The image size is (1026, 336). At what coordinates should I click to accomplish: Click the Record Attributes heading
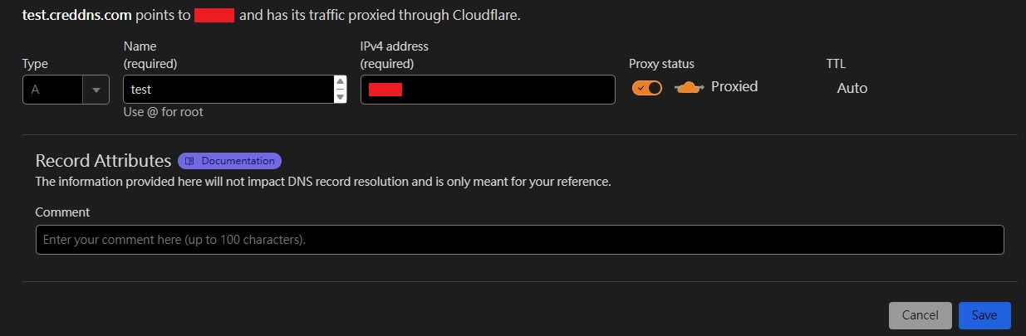[103, 161]
